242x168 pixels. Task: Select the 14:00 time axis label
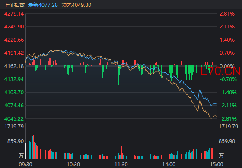pyautogui.click(x=169, y=165)
